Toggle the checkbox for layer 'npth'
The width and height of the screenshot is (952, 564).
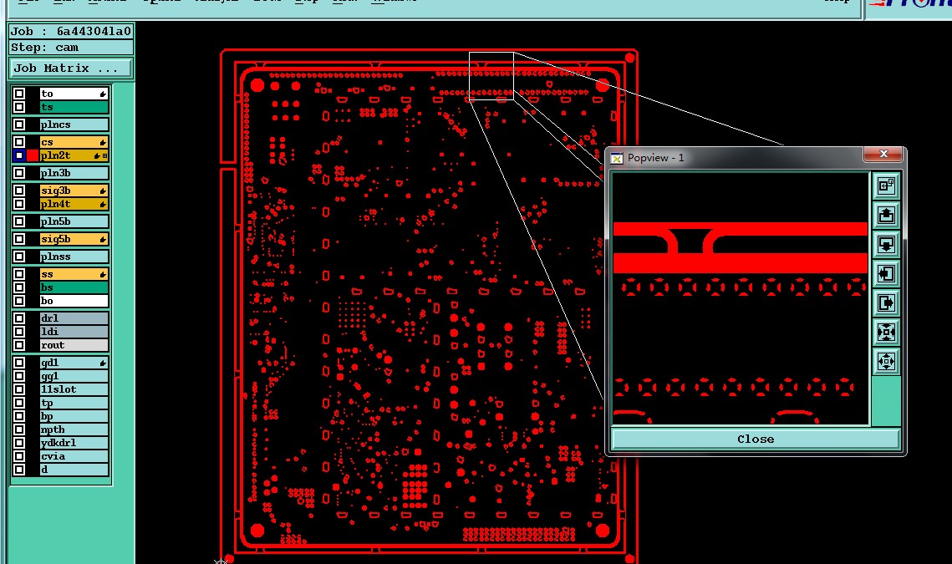pyautogui.click(x=19, y=429)
